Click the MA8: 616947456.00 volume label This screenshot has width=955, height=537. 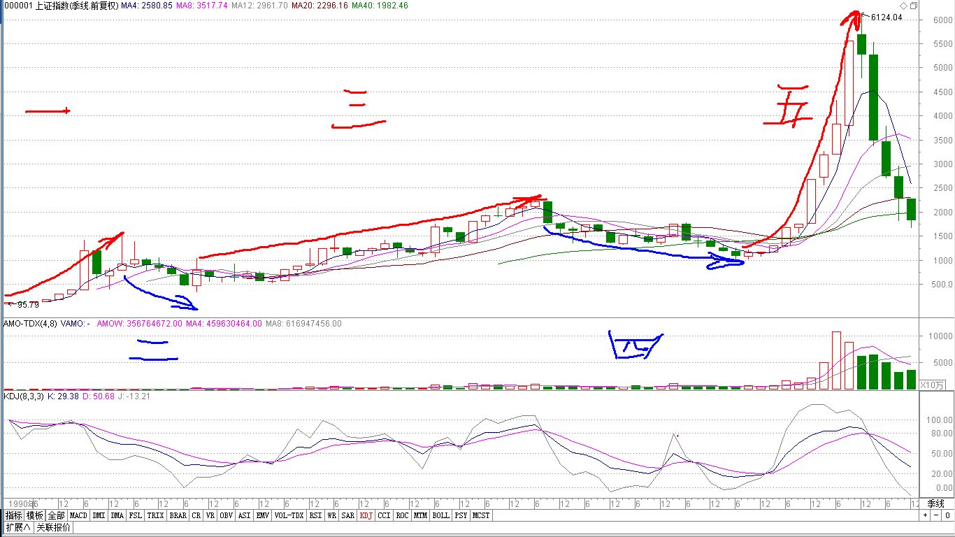tap(304, 324)
